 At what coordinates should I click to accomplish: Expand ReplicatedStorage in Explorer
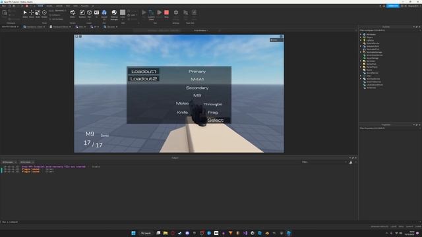pos(361,52)
